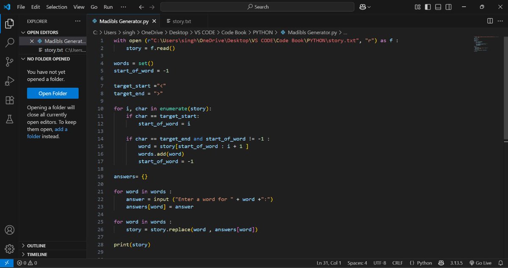Open the Selection menu
This screenshot has width=508, height=268.
coord(57,7)
